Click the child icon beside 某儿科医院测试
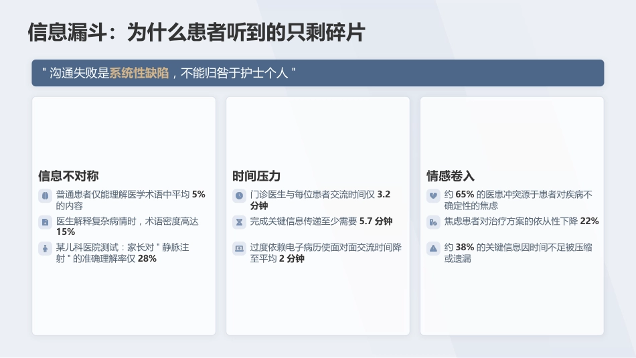636x358 pixels. click(x=45, y=248)
